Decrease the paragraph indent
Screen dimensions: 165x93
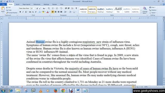tap(66, 8)
